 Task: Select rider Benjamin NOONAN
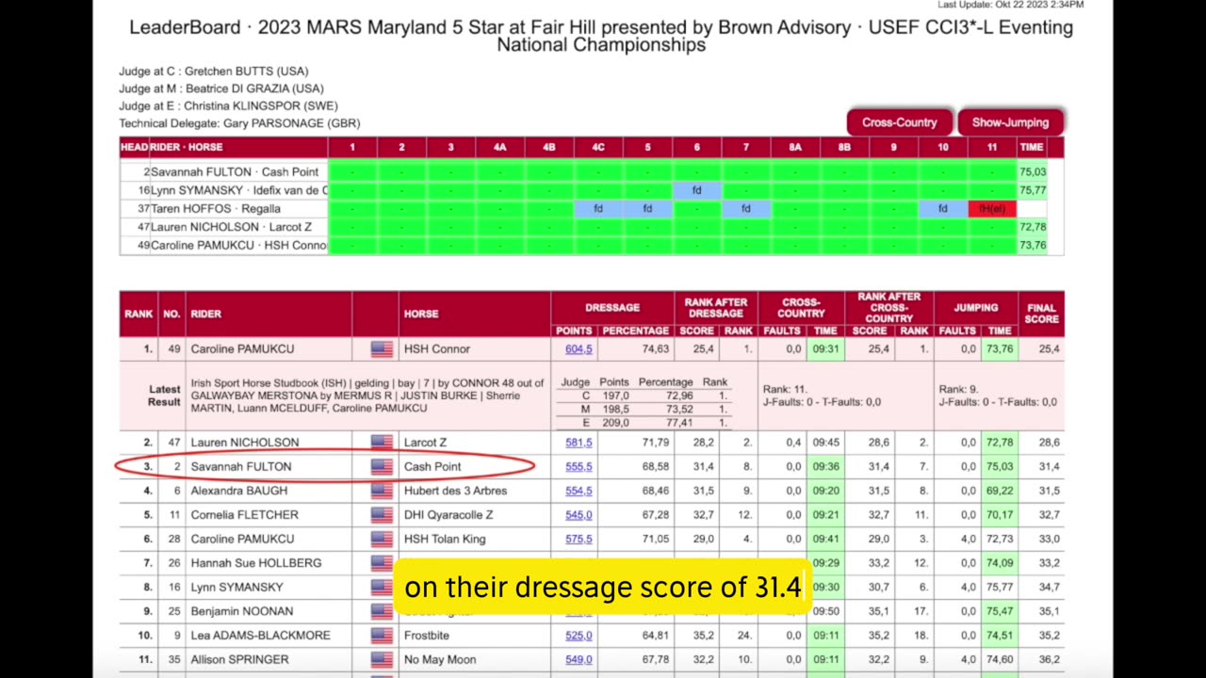[241, 611]
